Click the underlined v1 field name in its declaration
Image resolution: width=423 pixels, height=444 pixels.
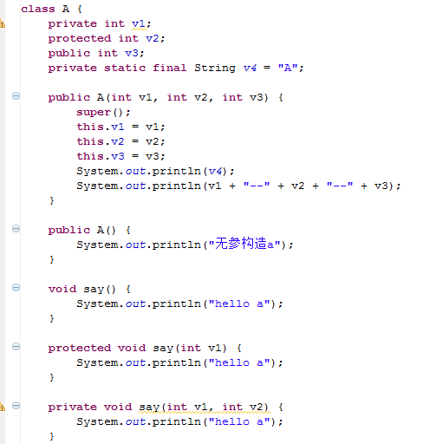pos(139,24)
